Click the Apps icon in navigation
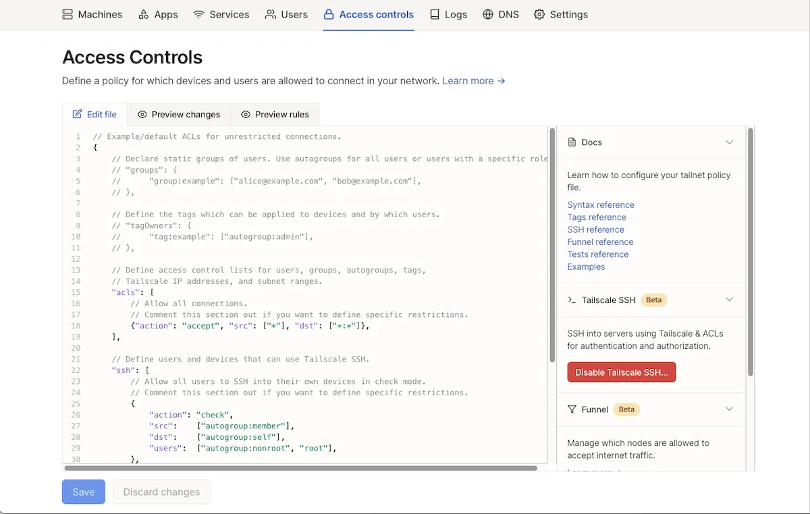The image size is (810, 514). pos(144,14)
